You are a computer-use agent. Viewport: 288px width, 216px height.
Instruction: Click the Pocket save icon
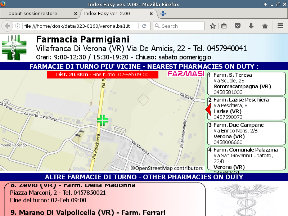pos(238,26)
